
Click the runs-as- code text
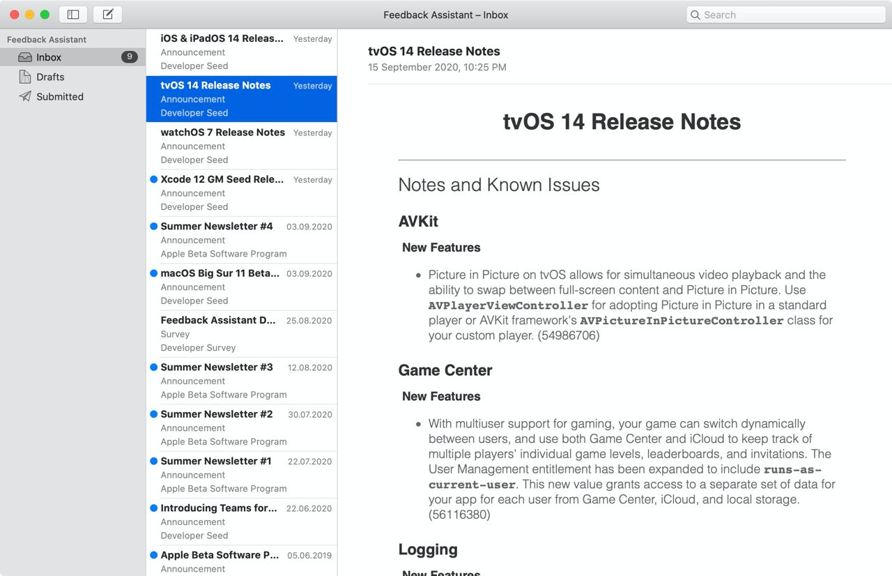[x=792, y=469]
